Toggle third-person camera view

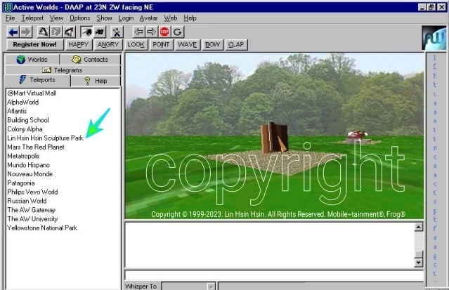pyautogui.click(x=100, y=32)
